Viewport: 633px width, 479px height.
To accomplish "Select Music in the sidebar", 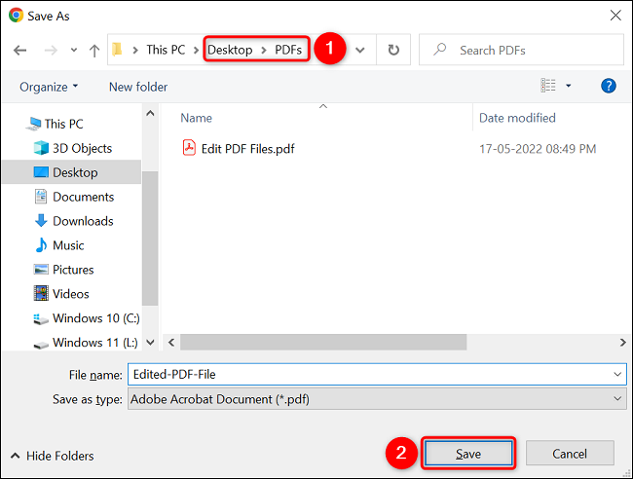I will [x=68, y=245].
